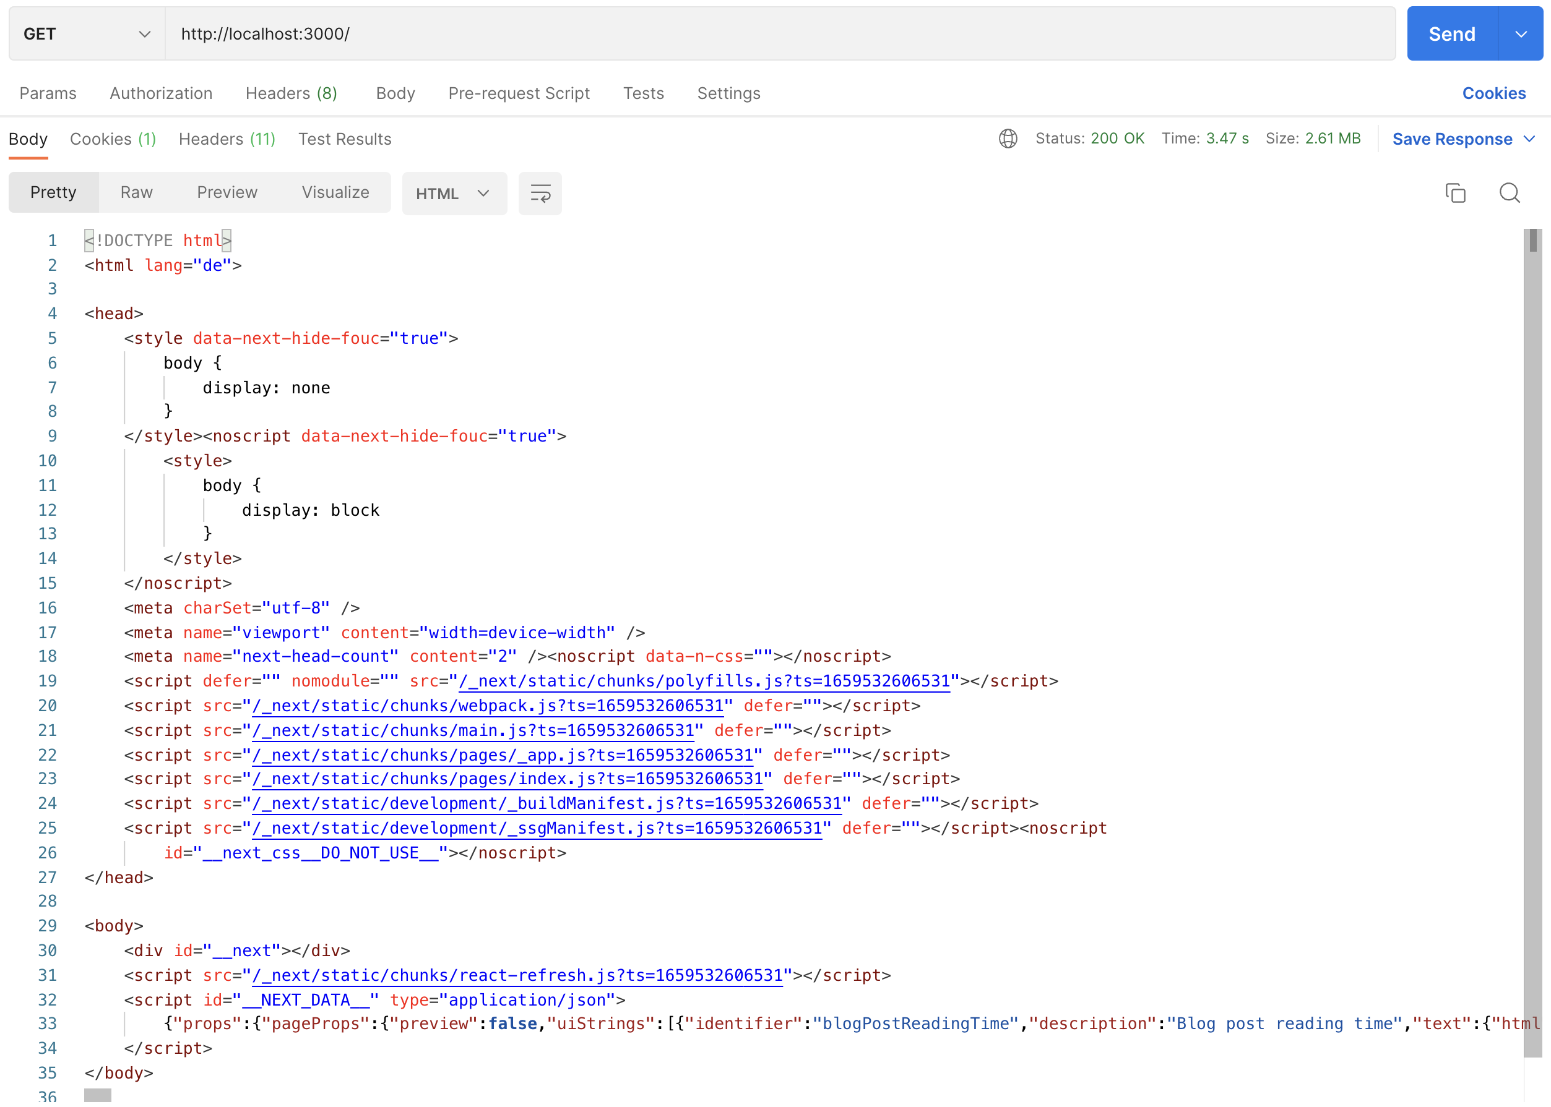Image resolution: width=1551 pixels, height=1107 pixels.
Task: Select the Pretty view
Action: pyautogui.click(x=53, y=192)
